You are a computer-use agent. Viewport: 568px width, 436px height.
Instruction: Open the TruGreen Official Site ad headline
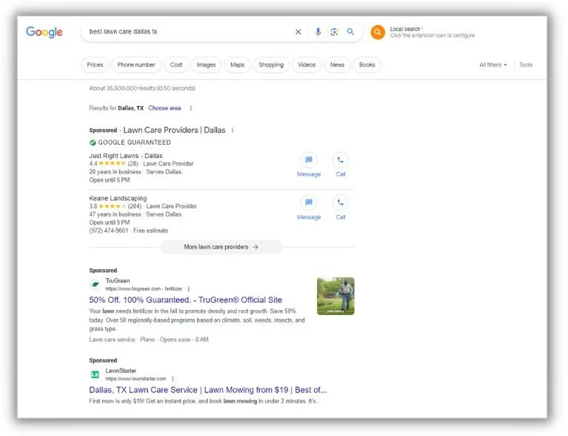185,300
